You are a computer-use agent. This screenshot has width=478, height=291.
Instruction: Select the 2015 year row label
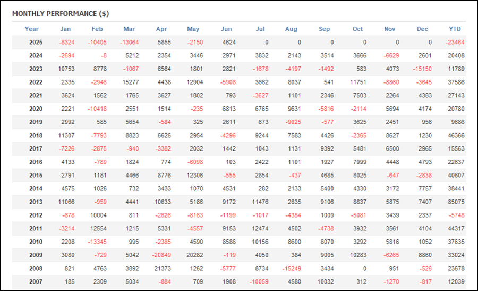tap(36, 175)
